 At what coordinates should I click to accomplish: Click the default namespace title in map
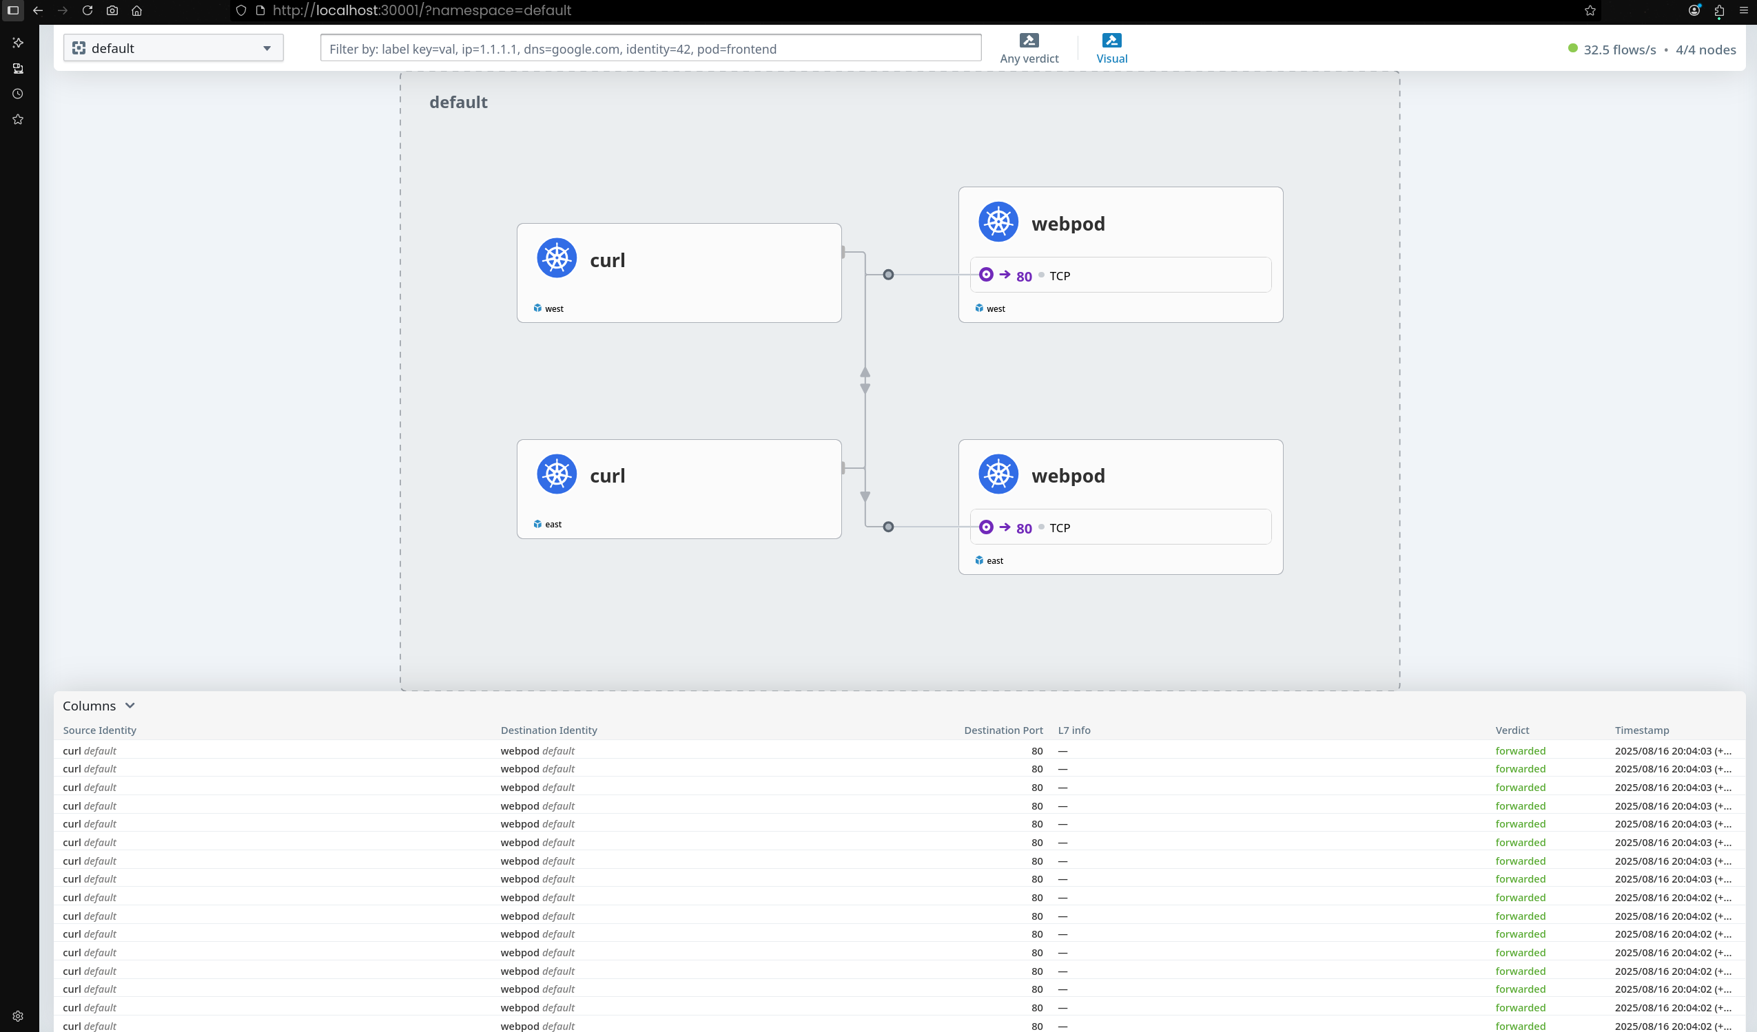[x=458, y=103]
